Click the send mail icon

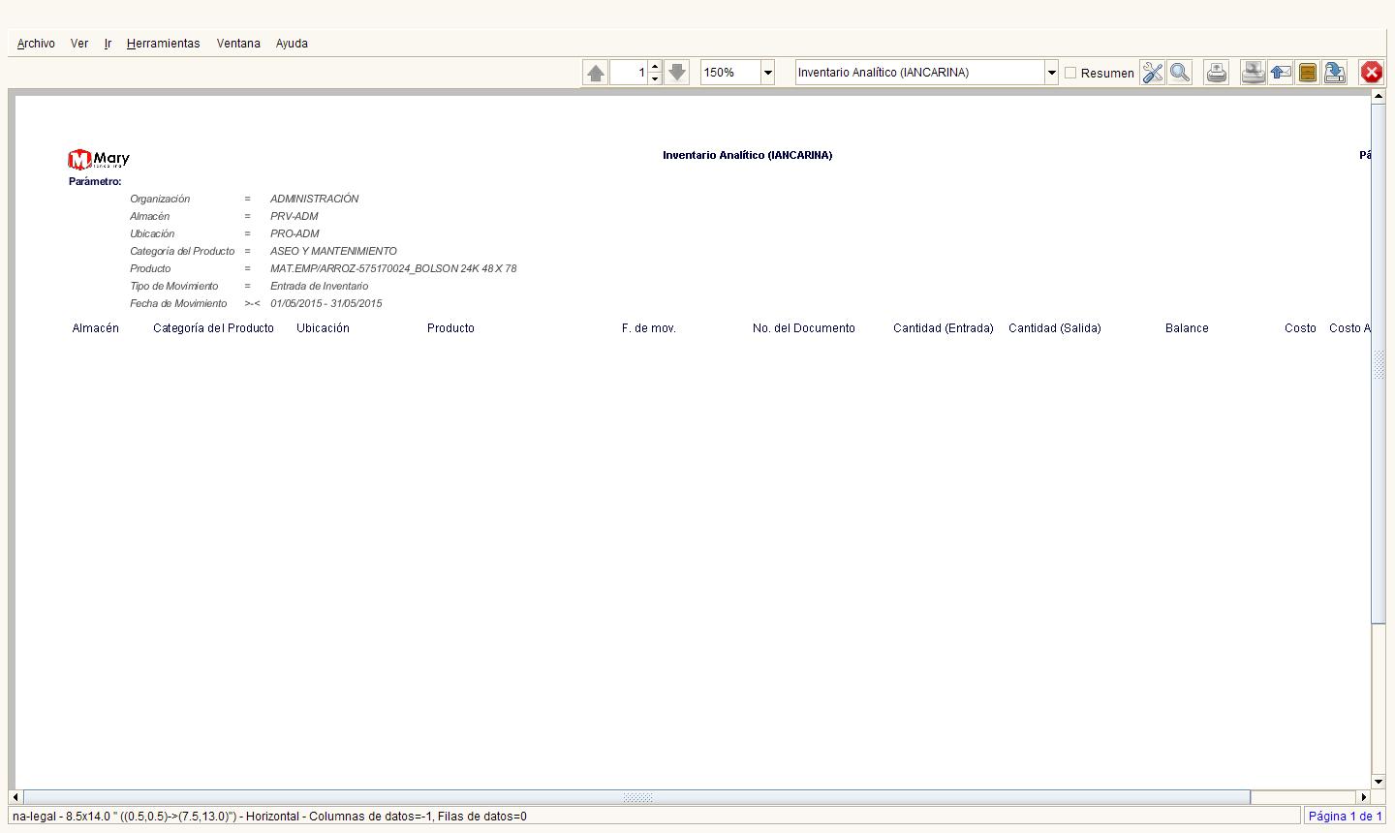[1281, 73]
